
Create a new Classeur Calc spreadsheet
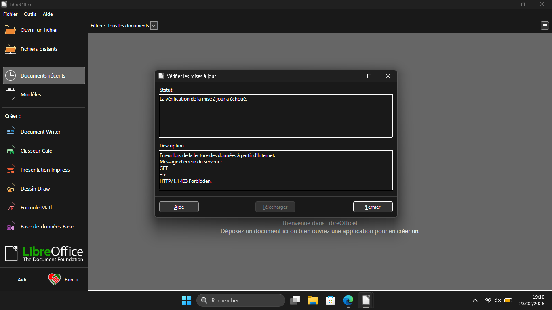pos(36,151)
